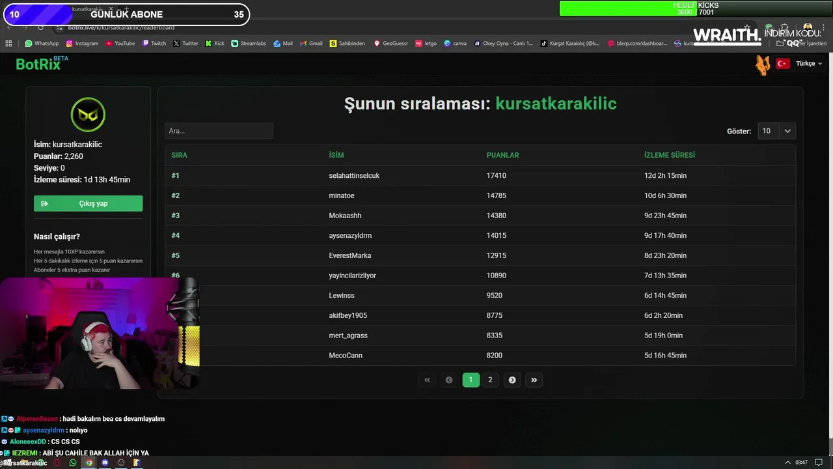Open Counter-Strike from the Windows taskbar
The image size is (833, 469).
(137, 462)
